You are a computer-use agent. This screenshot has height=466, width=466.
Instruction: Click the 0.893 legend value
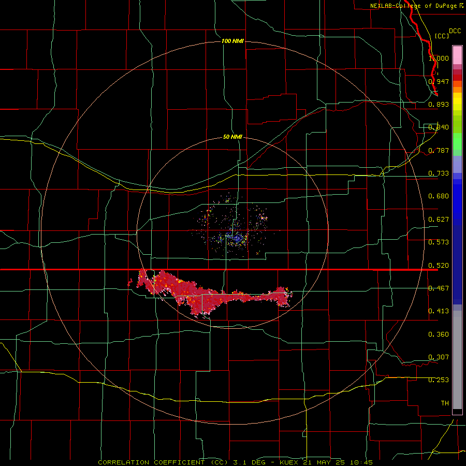click(x=439, y=104)
